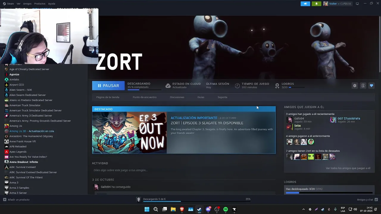The height and width of the screenshot is (214, 381).
Task: Open Discord from the taskbar
Action: point(208,209)
